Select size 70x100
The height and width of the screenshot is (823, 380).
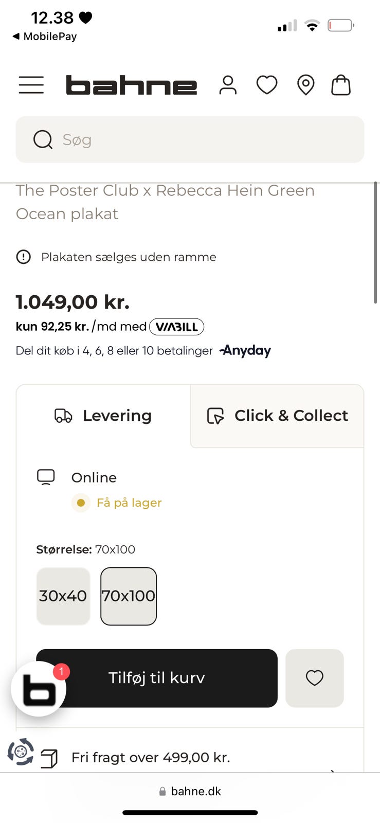(129, 596)
